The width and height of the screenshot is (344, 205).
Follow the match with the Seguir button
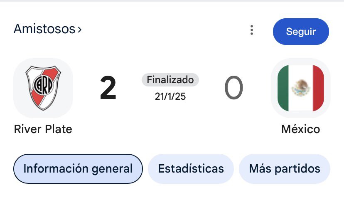coord(301,32)
